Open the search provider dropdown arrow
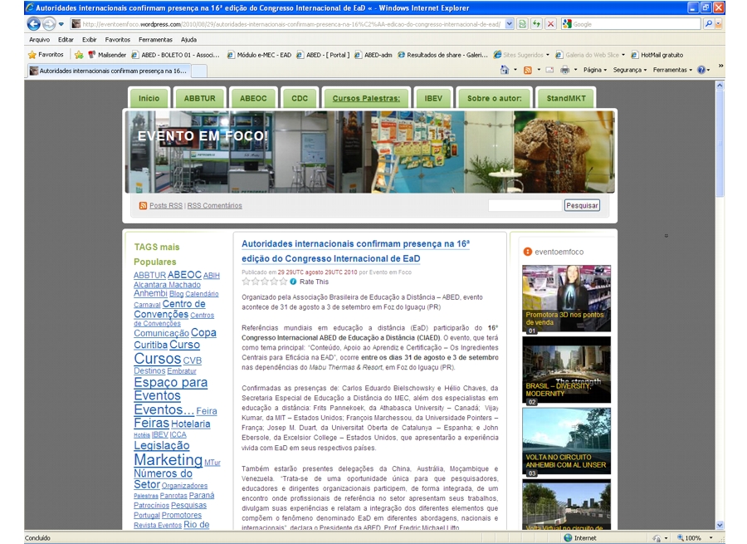 [x=719, y=24]
